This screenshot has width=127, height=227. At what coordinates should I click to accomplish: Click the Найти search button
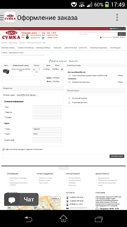(122, 34)
